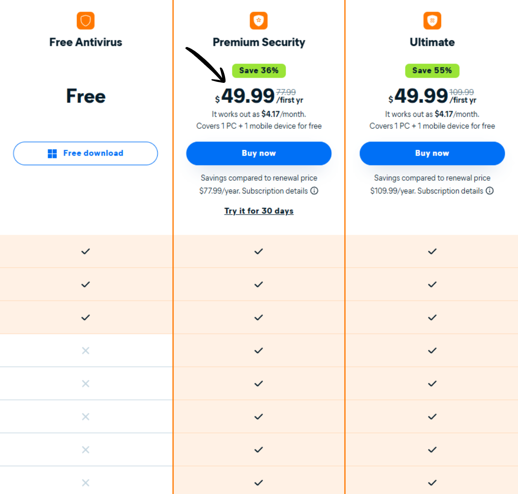Open the Premium Security subscription details info icon
Image resolution: width=518 pixels, height=494 pixels.
[x=314, y=191]
